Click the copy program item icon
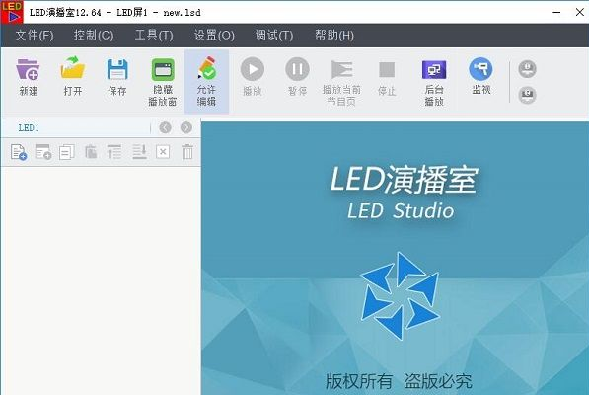 pyautogui.click(x=67, y=152)
